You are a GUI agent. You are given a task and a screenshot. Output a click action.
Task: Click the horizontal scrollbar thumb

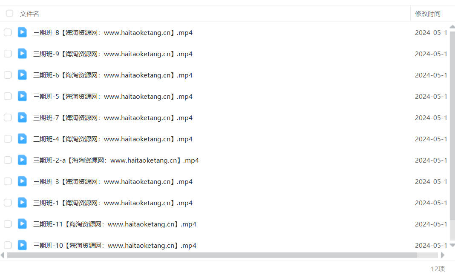pos(212,255)
